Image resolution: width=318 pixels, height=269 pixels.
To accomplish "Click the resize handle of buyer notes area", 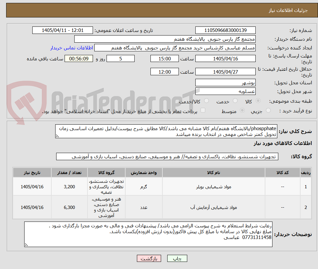I will tap(26, 245).
